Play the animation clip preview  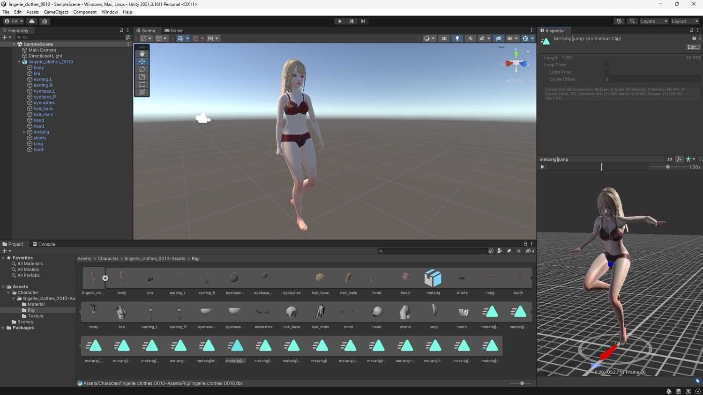coord(543,167)
